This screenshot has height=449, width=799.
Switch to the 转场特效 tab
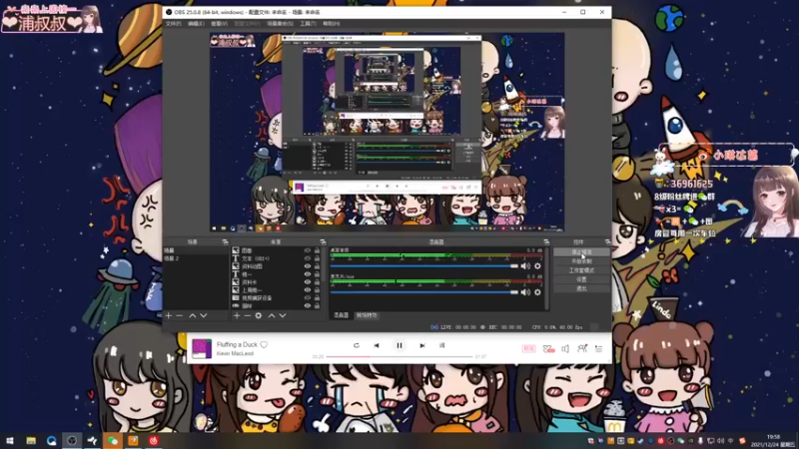pyautogui.click(x=367, y=315)
